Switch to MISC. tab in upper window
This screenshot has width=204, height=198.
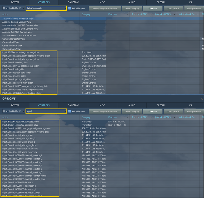[102, 2]
